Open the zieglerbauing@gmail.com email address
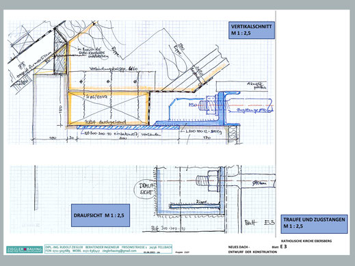 point(119,251)
